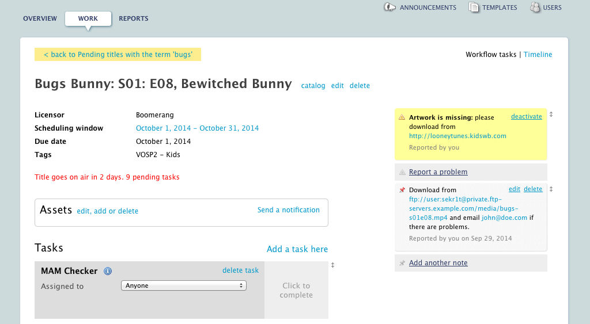This screenshot has width=590, height=324.
Task: Click the Templates document icon
Action: tap(474, 7)
